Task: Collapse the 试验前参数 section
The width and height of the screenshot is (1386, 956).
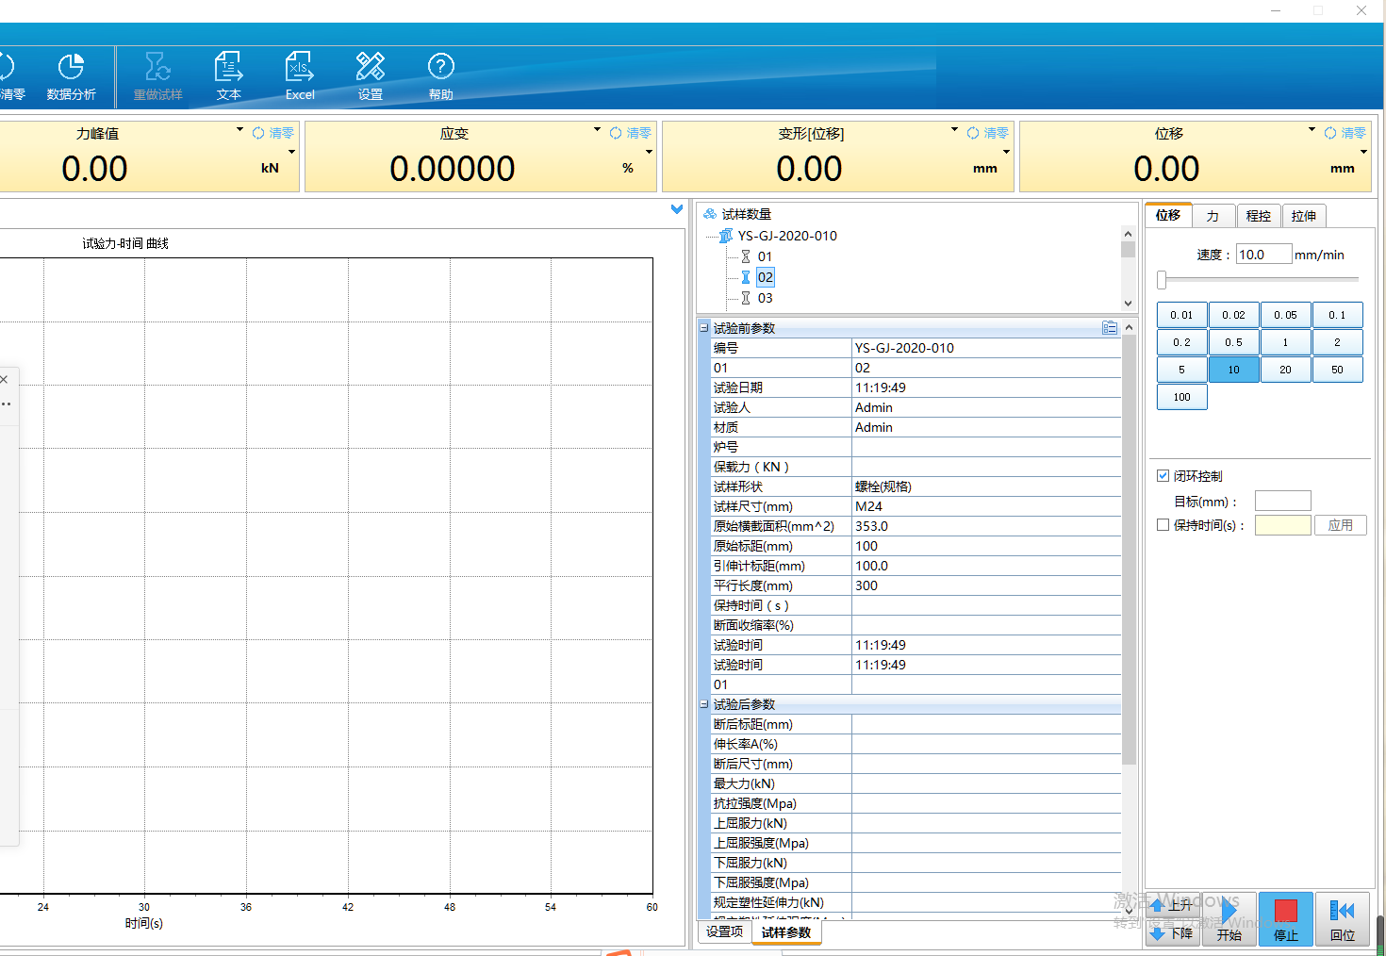Action: (703, 328)
